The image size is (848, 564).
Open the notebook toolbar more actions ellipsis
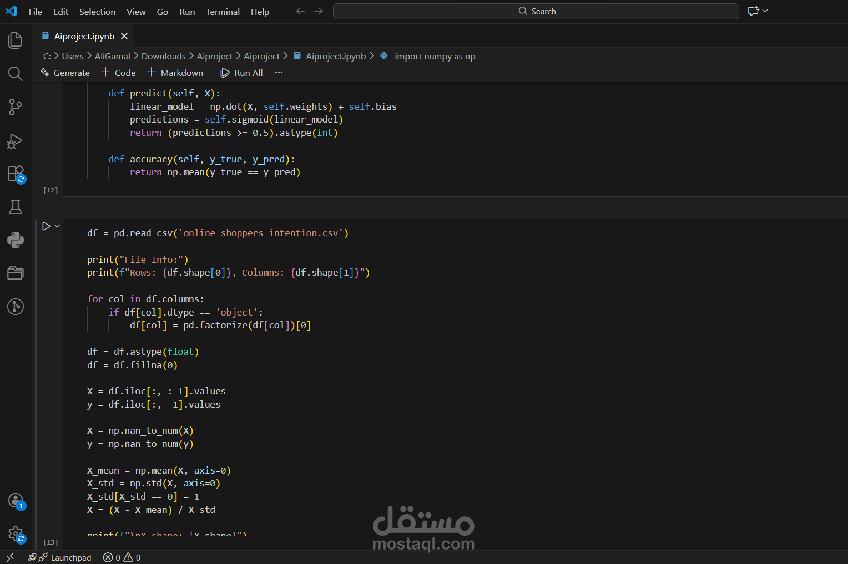click(279, 73)
